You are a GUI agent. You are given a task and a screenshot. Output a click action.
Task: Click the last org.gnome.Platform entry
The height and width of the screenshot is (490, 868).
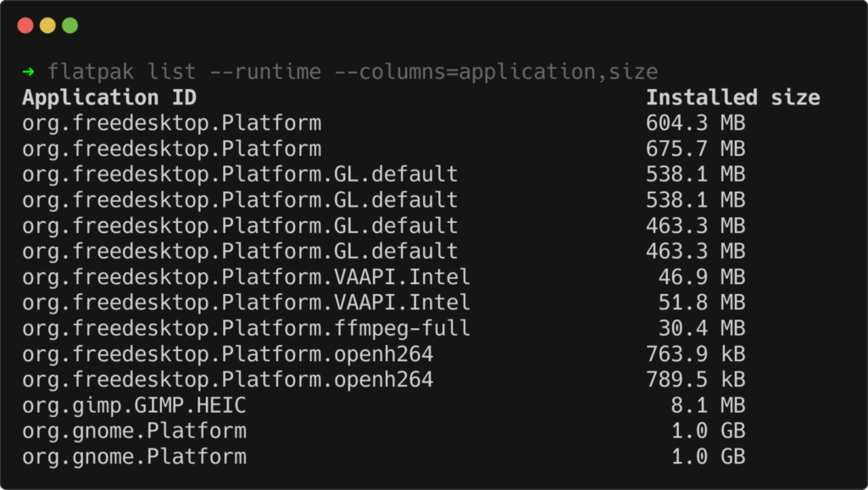[x=134, y=457]
